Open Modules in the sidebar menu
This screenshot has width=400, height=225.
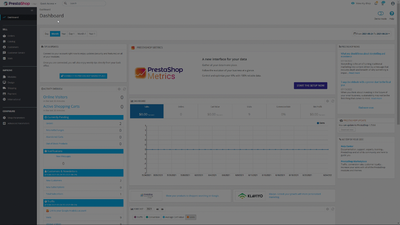pyautogui.click(x=12, y=77)
